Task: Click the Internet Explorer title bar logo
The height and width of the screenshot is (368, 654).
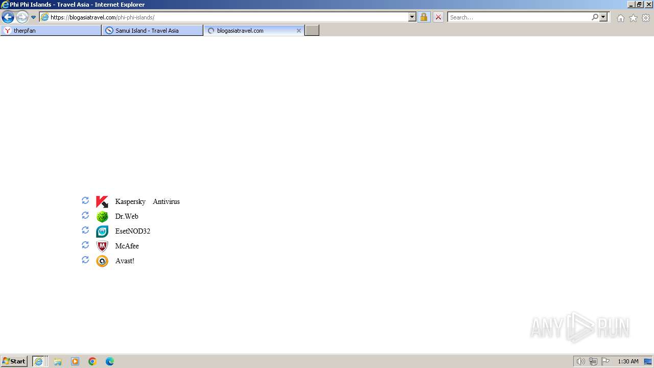Action: (x=5, y=5)
